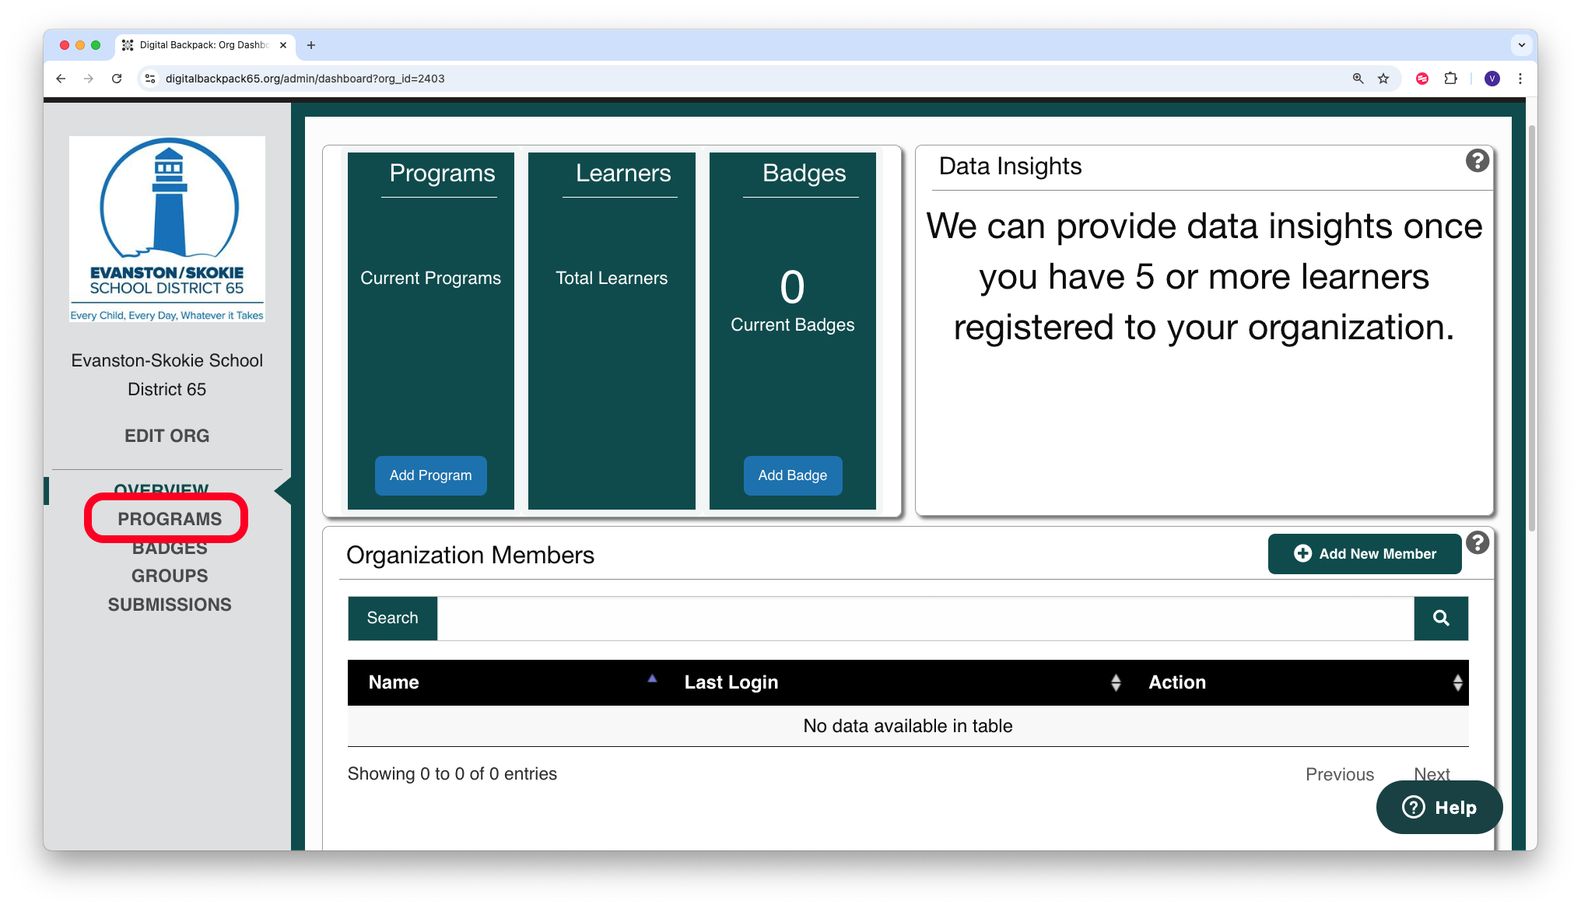The image size is (1581, 908).
Task: Bookmark this page with the star icon
Action: [x=1383, y=79]
